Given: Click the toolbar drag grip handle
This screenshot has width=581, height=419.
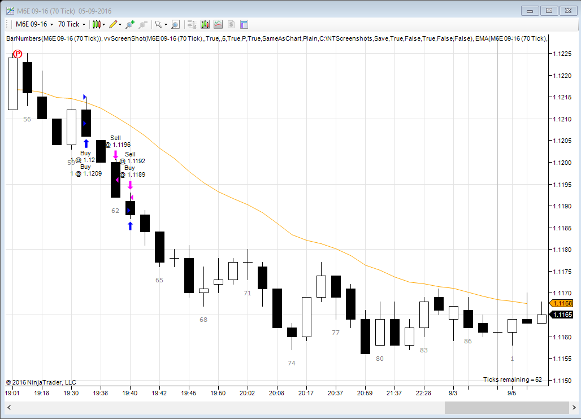Looking at the screenshot, I should coord(7,24).
